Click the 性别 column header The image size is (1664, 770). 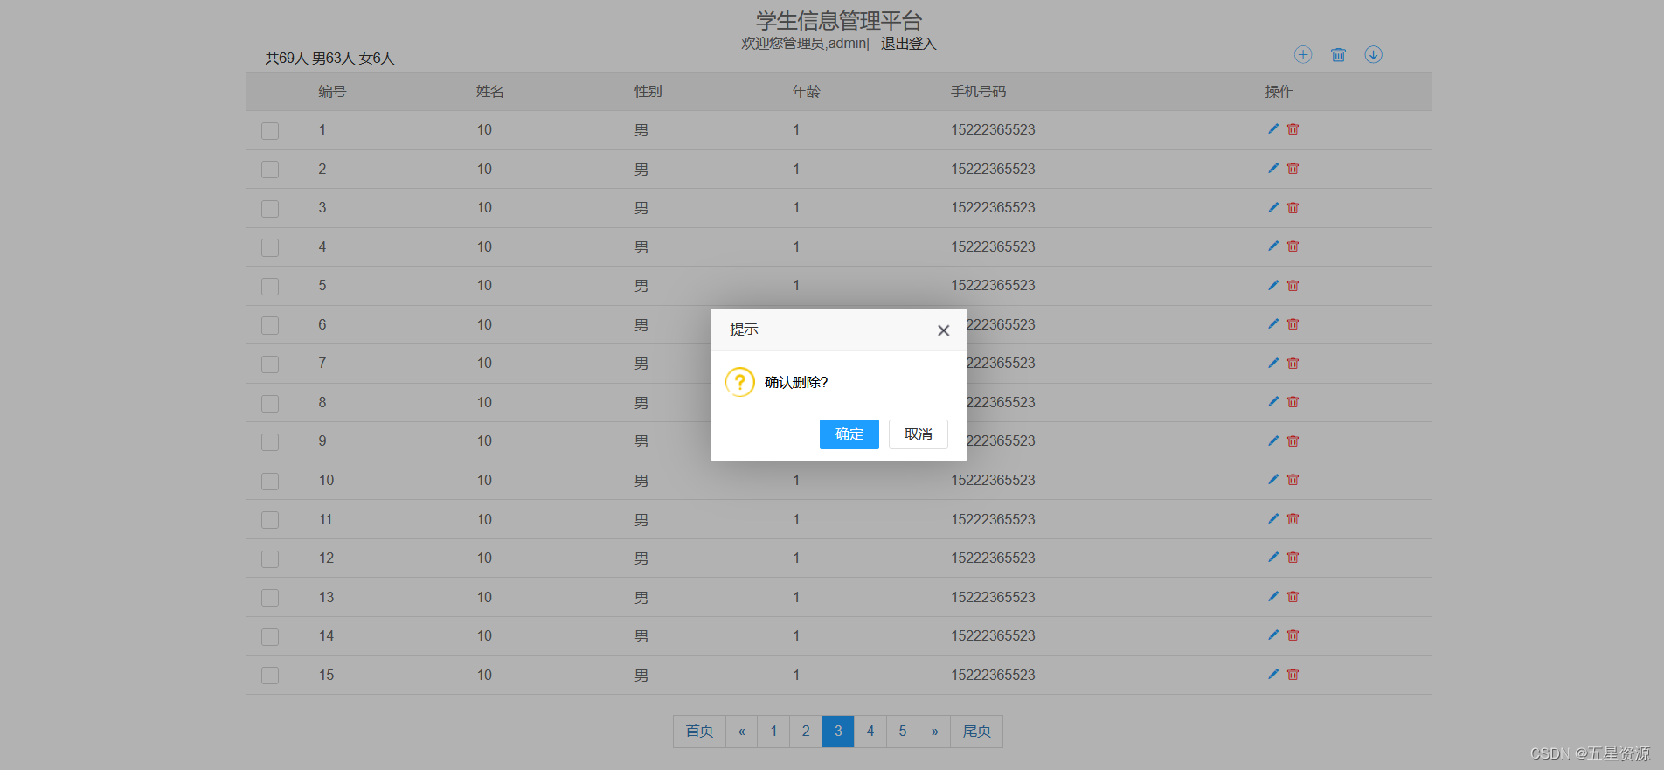pyautogui.click(x=648, y=92)
